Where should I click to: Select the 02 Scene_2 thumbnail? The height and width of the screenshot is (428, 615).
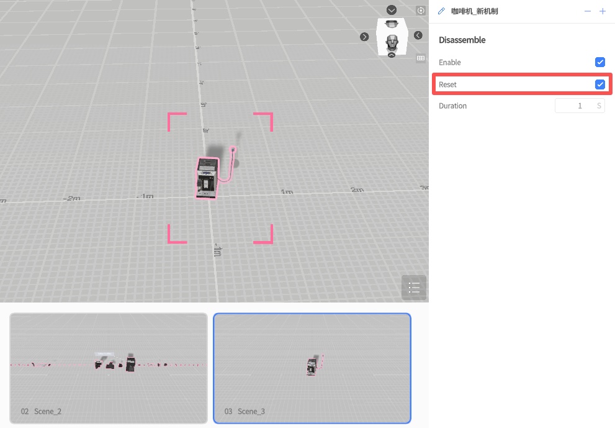point(109,368)
